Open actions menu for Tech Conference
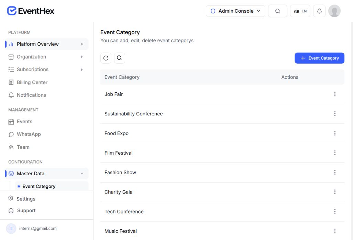This screenshot has width=353, height=240. point(335,211)
